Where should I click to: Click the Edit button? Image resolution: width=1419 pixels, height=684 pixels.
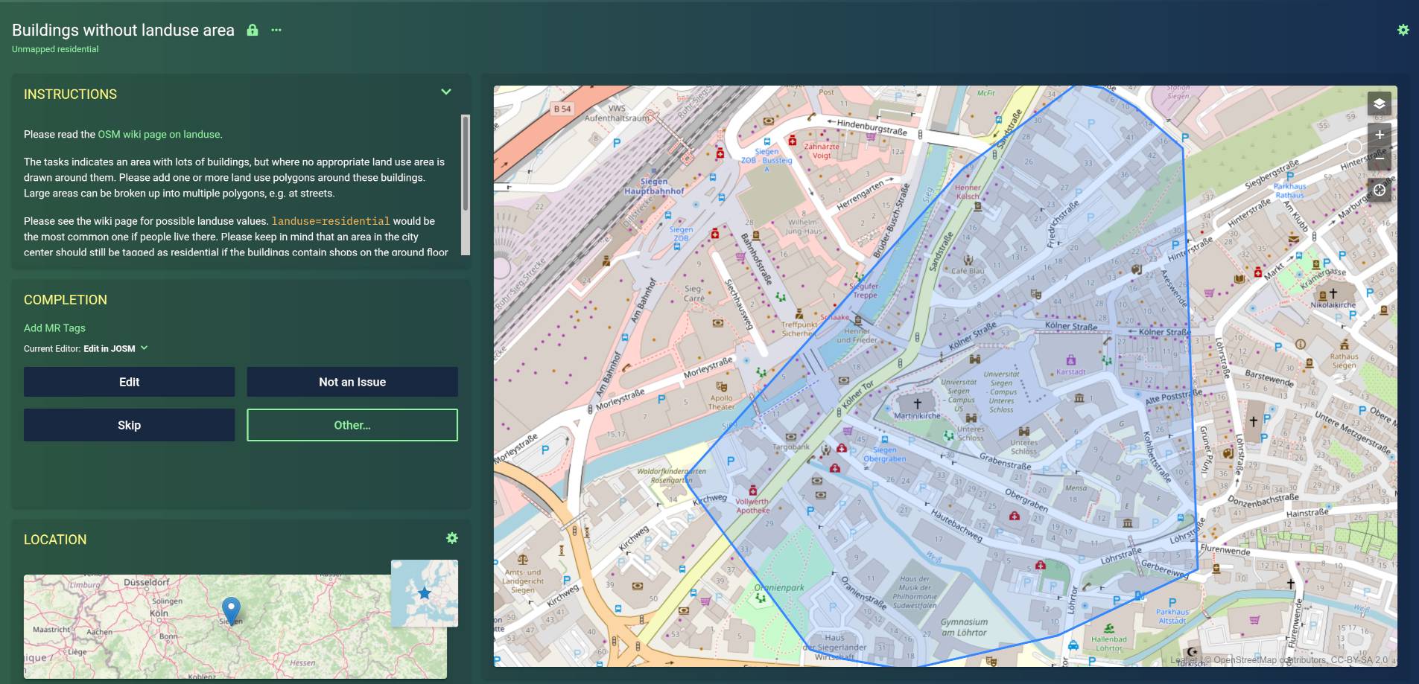(x=129, y=382)
